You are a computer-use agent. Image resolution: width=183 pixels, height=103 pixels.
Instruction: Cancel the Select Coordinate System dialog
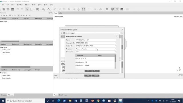pos(96,76)
